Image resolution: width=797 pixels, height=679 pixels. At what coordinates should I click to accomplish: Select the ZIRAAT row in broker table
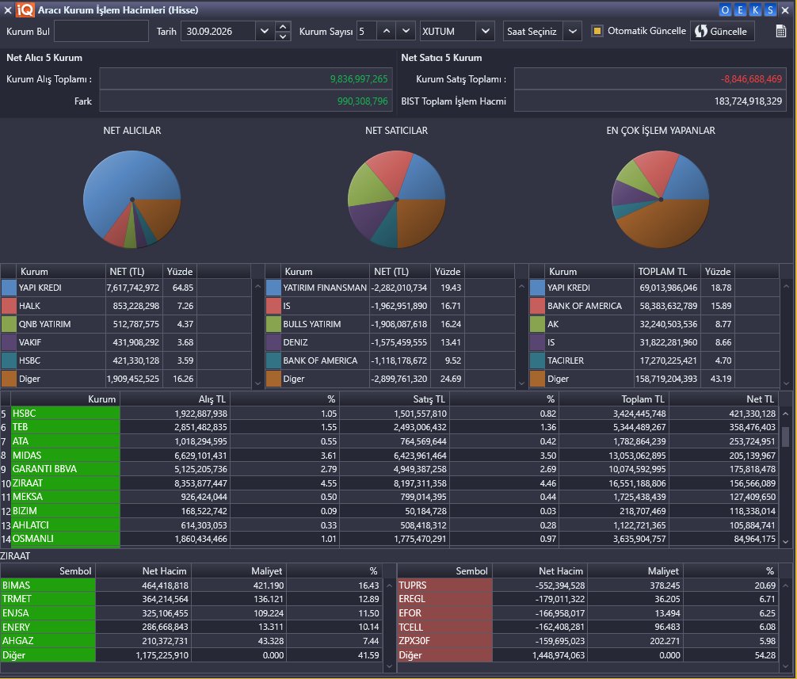tap(389, 483)
